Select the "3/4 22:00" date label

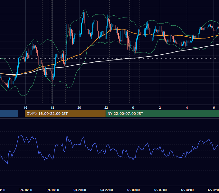pos(106,190)
